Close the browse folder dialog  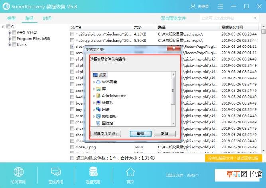pos(174,48)
